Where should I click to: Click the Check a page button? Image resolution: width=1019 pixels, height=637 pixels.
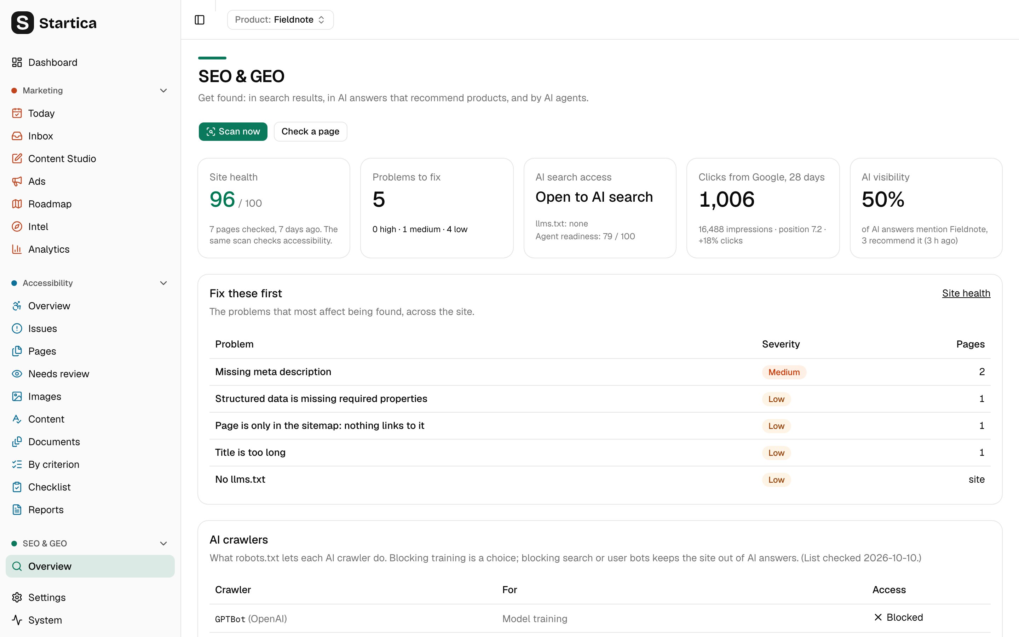point(310,131)
